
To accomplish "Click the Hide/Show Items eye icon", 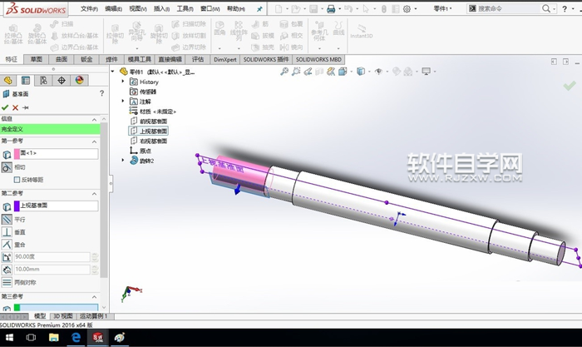I will pyautogui.click(x=378, y=72).
